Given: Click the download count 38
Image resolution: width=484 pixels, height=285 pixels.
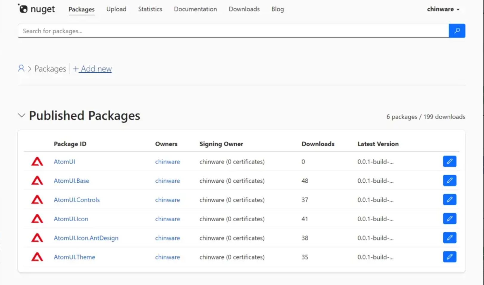Looking at the screenshot, I should point(305,238).
